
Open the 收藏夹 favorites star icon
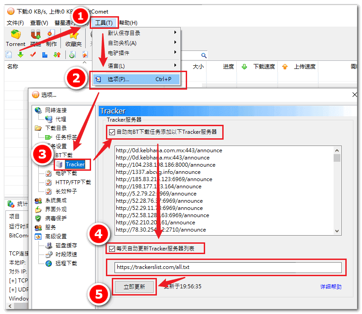(x=73, y=35)
